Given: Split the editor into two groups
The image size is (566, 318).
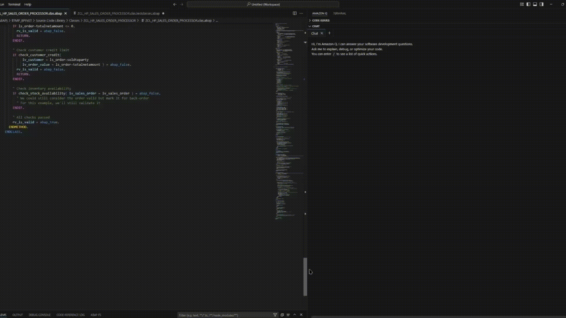Looking at the screenshot, I should click(x=294, y=13).
